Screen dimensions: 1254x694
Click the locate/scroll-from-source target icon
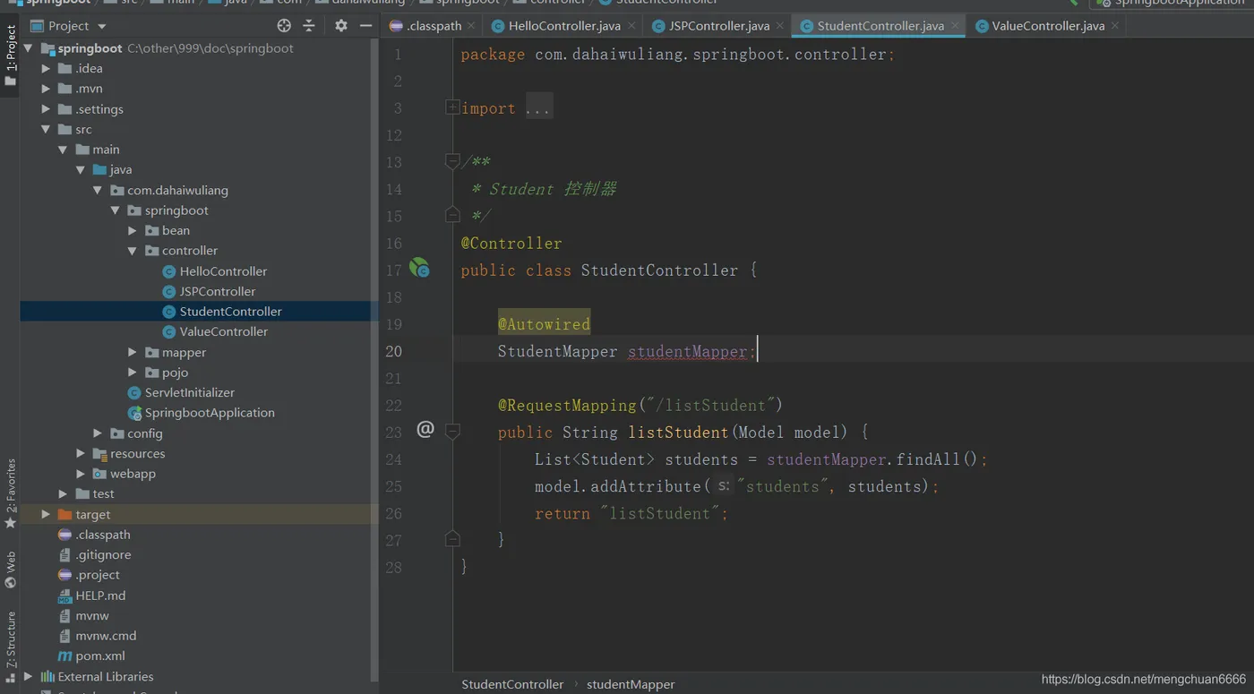[284, 26]
